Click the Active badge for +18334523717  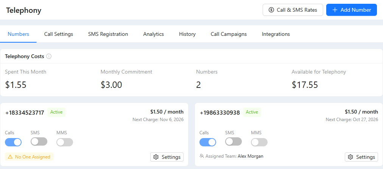pos(56,112)
